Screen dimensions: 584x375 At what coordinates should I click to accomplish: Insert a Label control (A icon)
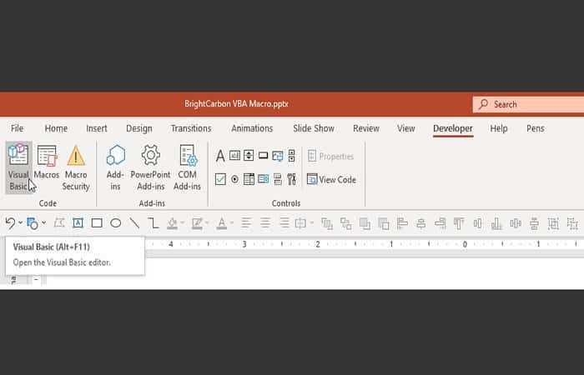tap(220, 156)
